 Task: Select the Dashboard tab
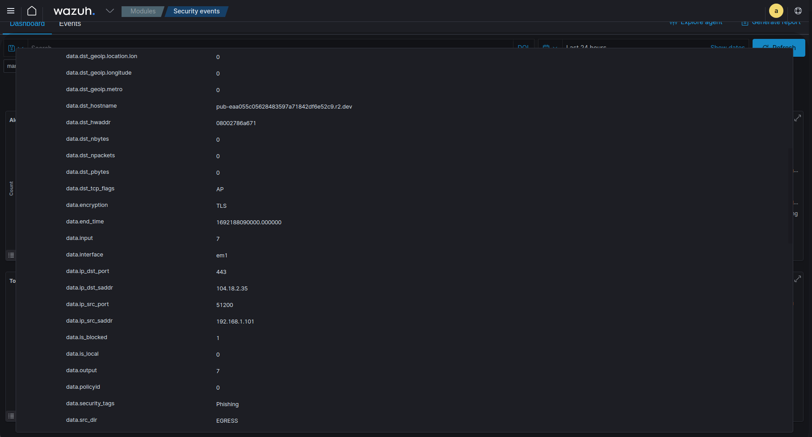click(27, 25)
